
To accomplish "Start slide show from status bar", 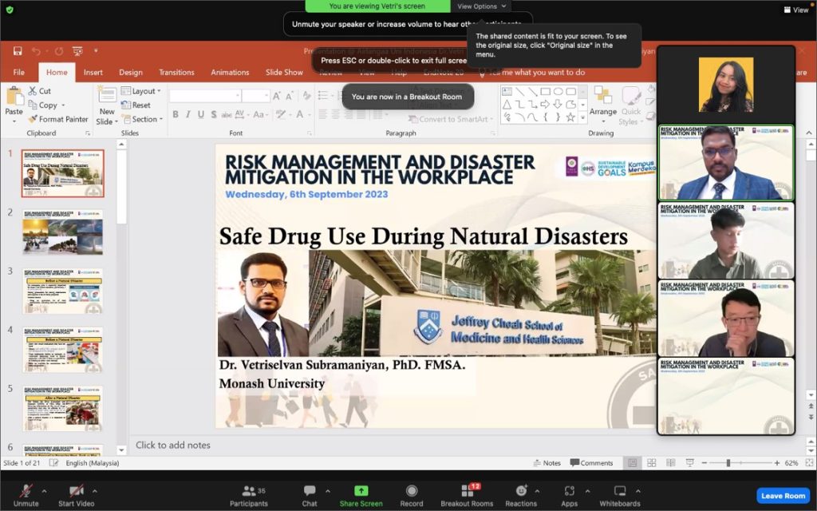I will click(x=690, y=462).
